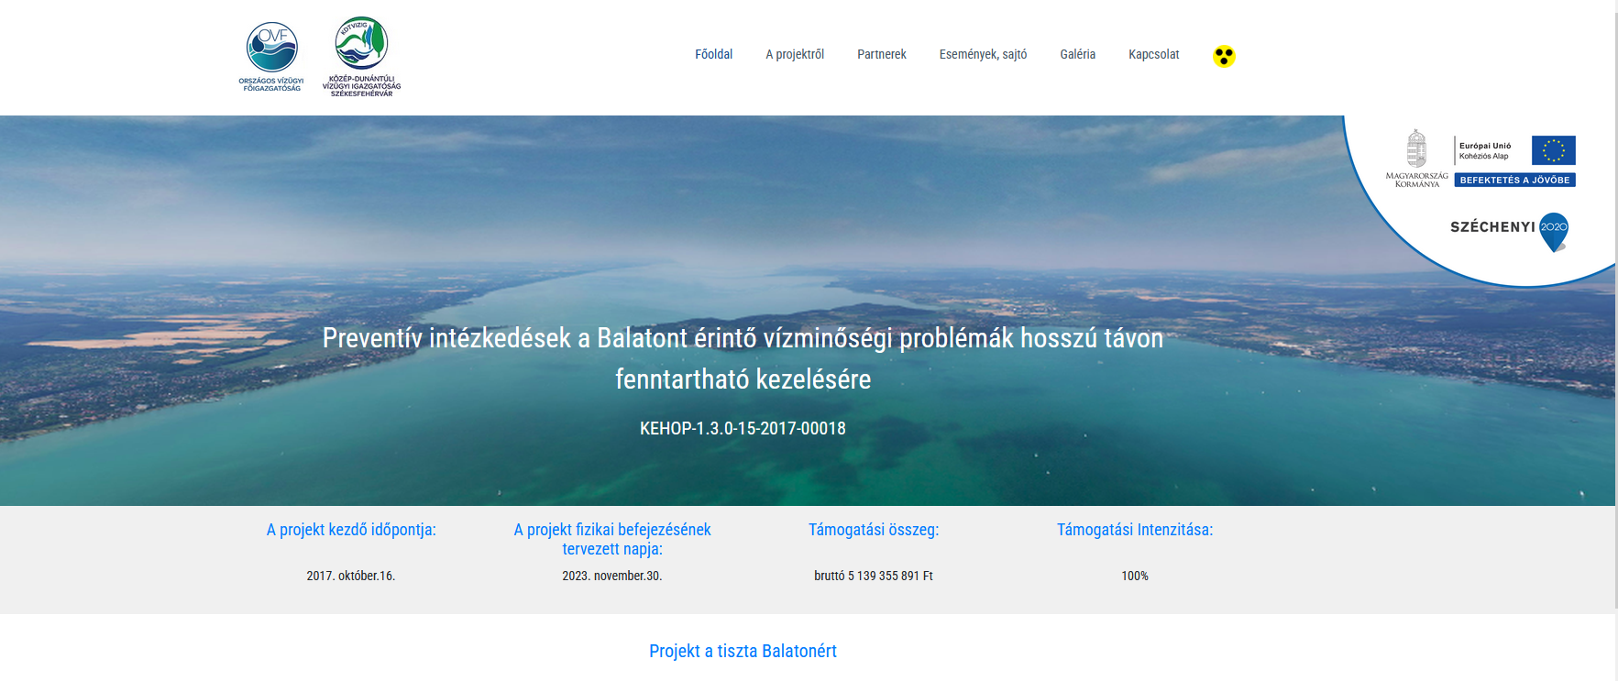The width and height of the screenshot is (1618, 681).
Task: Go to the Partnerek page
Action: [x=881, y=54]
